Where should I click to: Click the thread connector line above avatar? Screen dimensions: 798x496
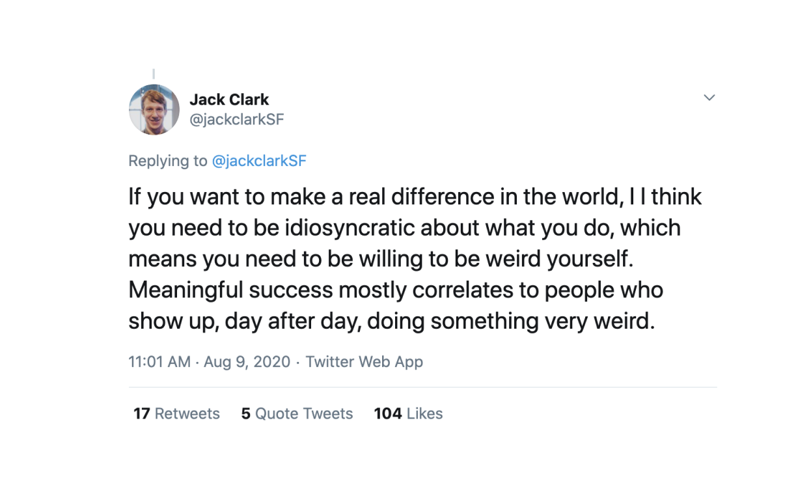click(x=154, y=74)
